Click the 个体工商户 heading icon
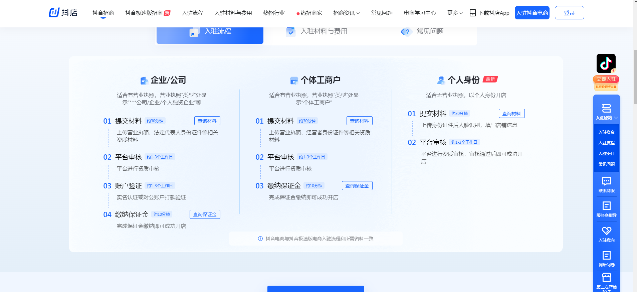This screenshot has height=292, width=637. pos(294,81)
